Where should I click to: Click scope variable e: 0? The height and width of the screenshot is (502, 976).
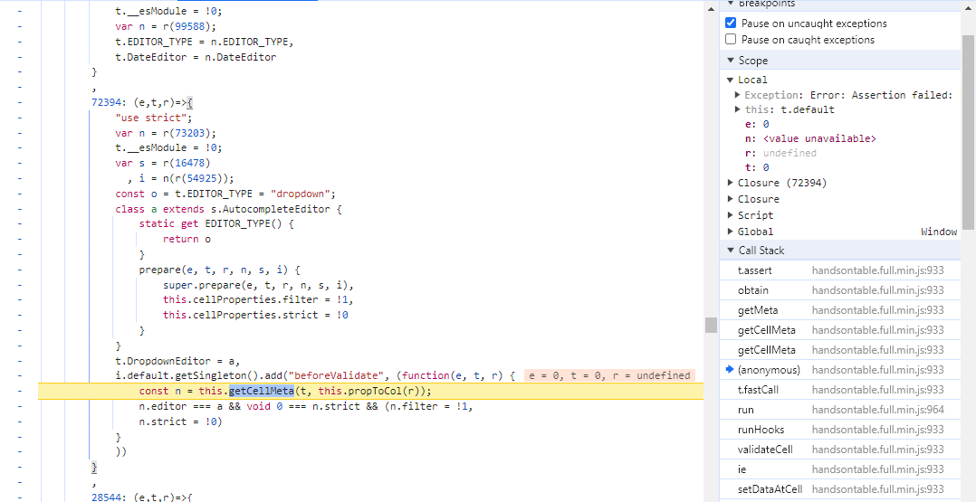[757, 124]
